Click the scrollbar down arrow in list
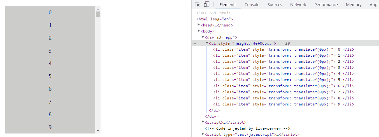379x137 pixels. point(98,131)
